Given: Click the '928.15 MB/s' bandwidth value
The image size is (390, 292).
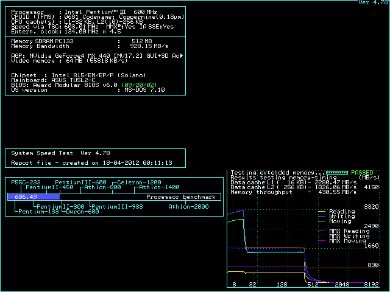Looking at the screenshot, I should [x=149, y=46].
